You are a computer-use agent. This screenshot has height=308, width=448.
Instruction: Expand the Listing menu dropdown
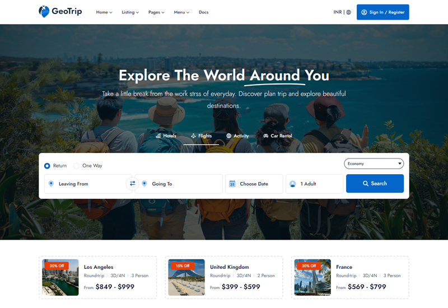click(x=130, y=12)
